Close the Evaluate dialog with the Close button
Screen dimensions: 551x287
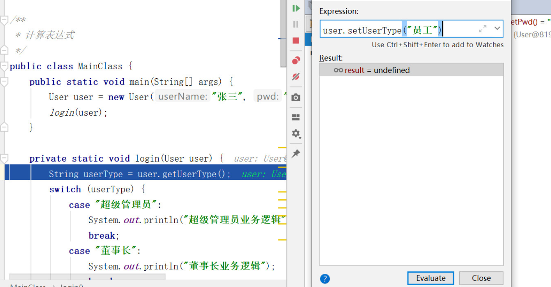(481, 278)
